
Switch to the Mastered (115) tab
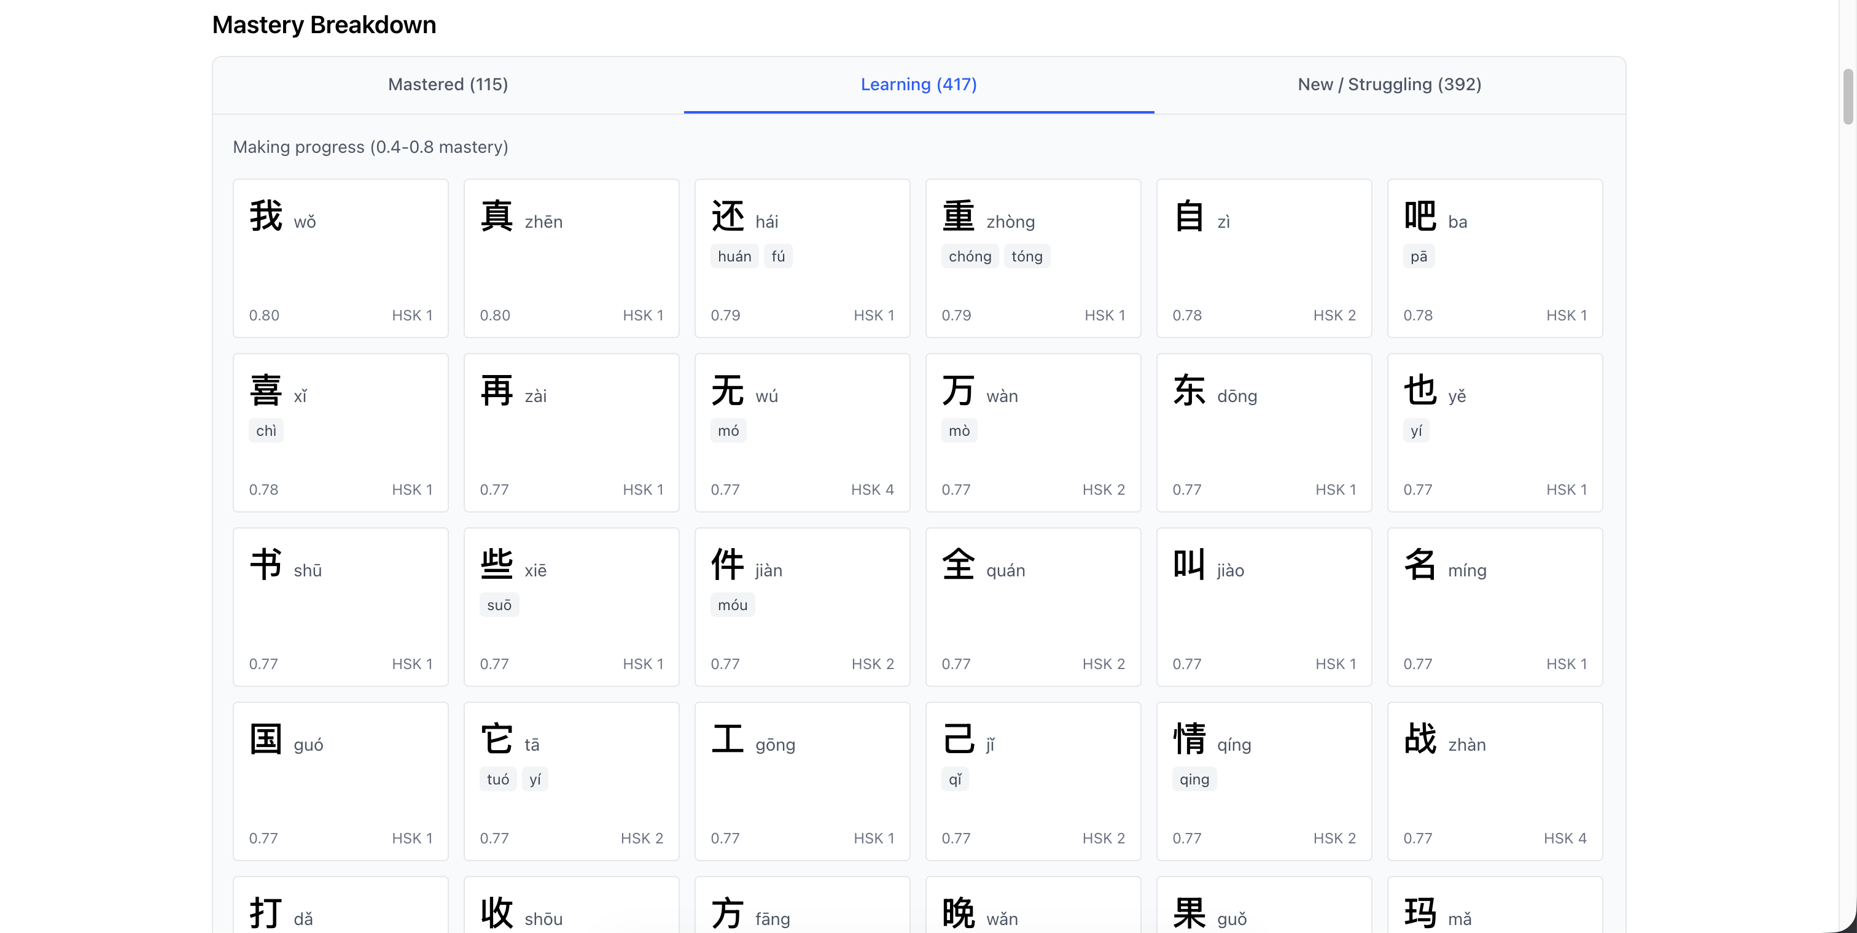pyautogui.click(x=448, y=84)
